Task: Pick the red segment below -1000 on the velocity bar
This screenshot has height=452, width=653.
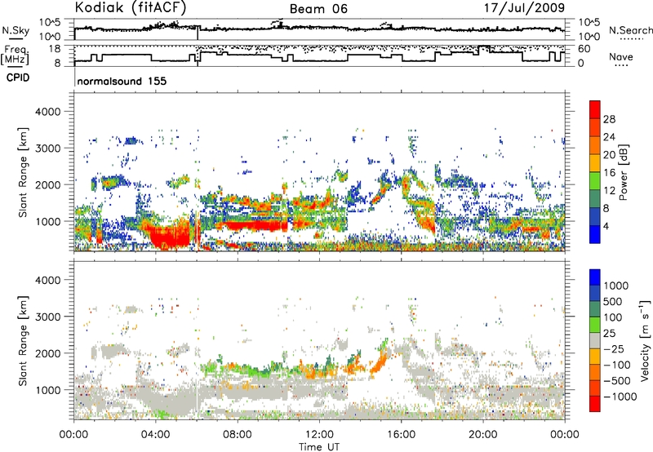Action: [x=595, y=404]
